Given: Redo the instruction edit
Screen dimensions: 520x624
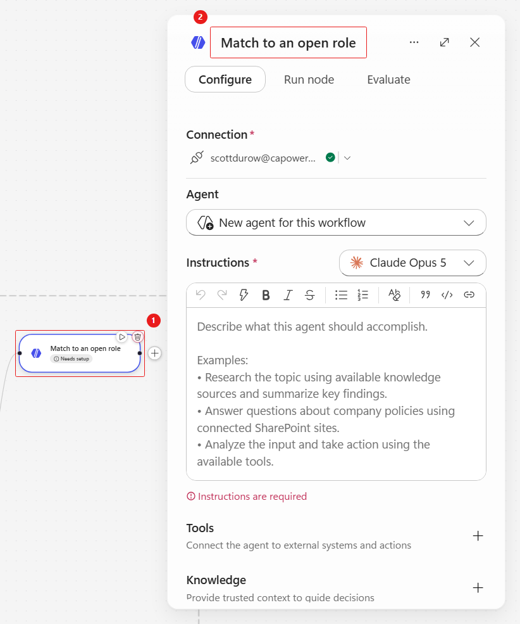Looking at the screenshot, I should (x=222, y=295).
